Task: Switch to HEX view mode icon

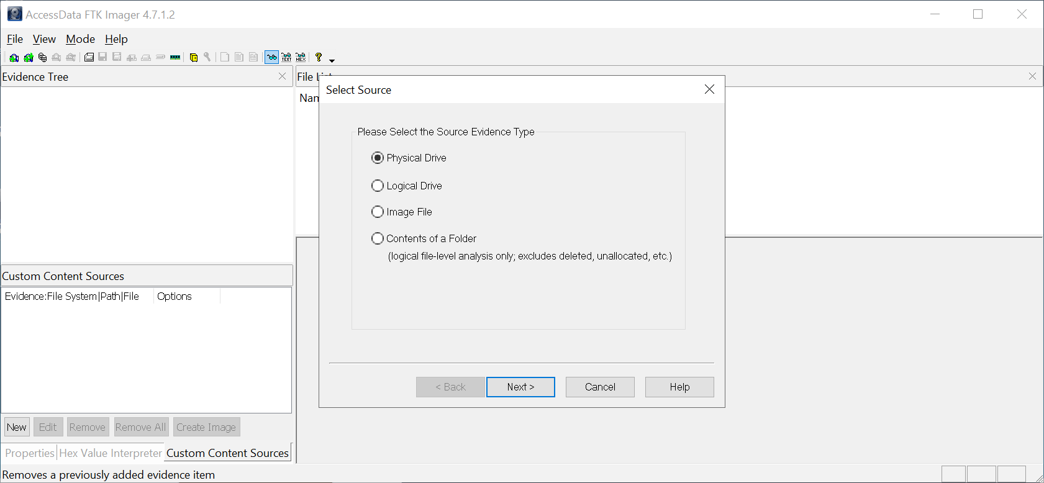Action: [301, 57]
